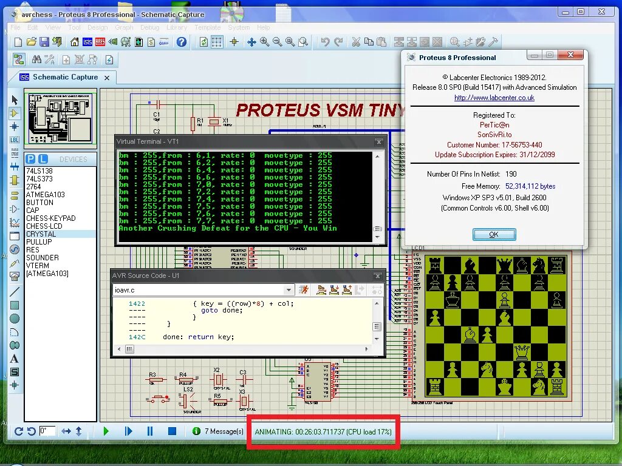Pause the running simulation

tap(150, 431)
